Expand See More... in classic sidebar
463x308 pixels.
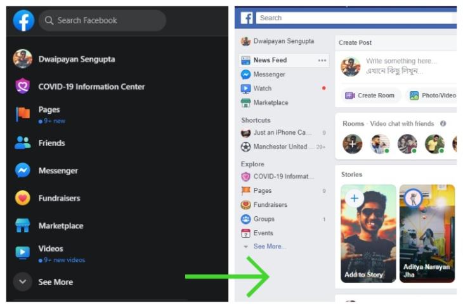pyautogui.click(x=270, y=247)
